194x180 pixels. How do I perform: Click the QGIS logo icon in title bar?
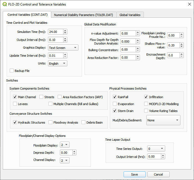[x=5, y=4]
